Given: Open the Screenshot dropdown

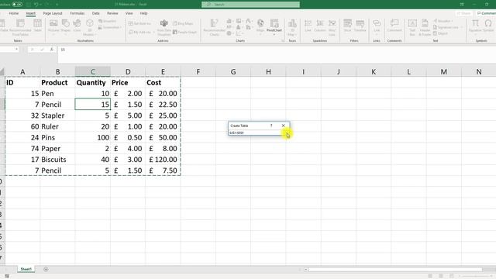Looking at the screenshot, I should click(110, 28).
